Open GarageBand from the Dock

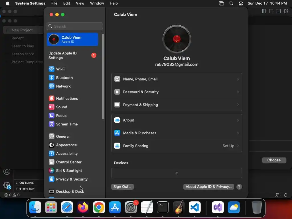[179, 207]
